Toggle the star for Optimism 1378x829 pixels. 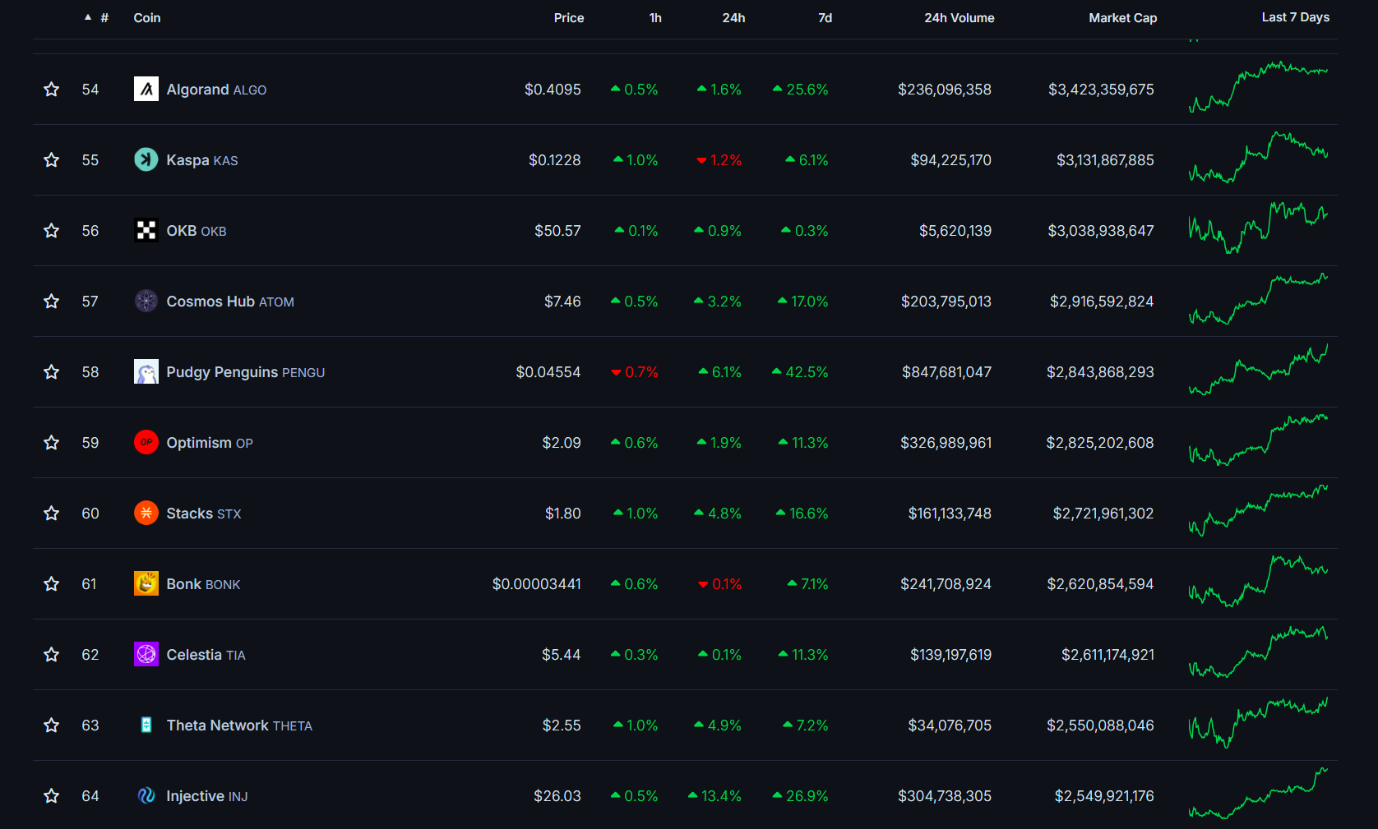[52, 442]
